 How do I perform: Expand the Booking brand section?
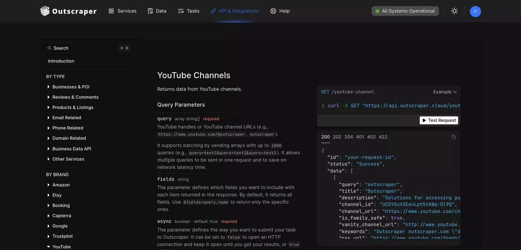58,205
